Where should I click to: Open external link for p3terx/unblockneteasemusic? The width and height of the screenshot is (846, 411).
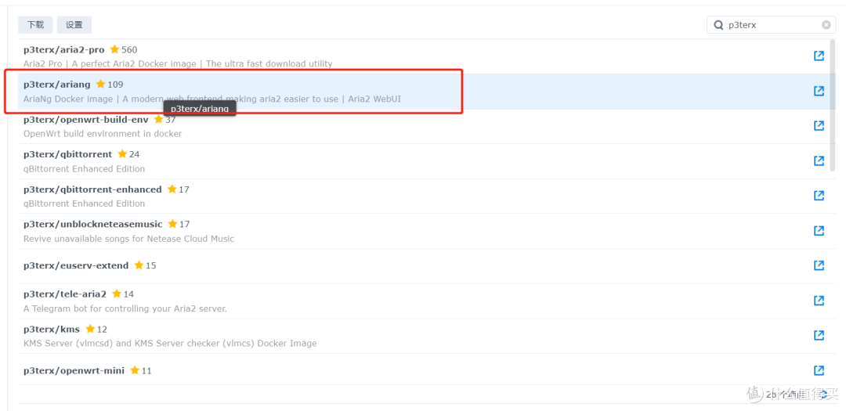tap(819, 230)
